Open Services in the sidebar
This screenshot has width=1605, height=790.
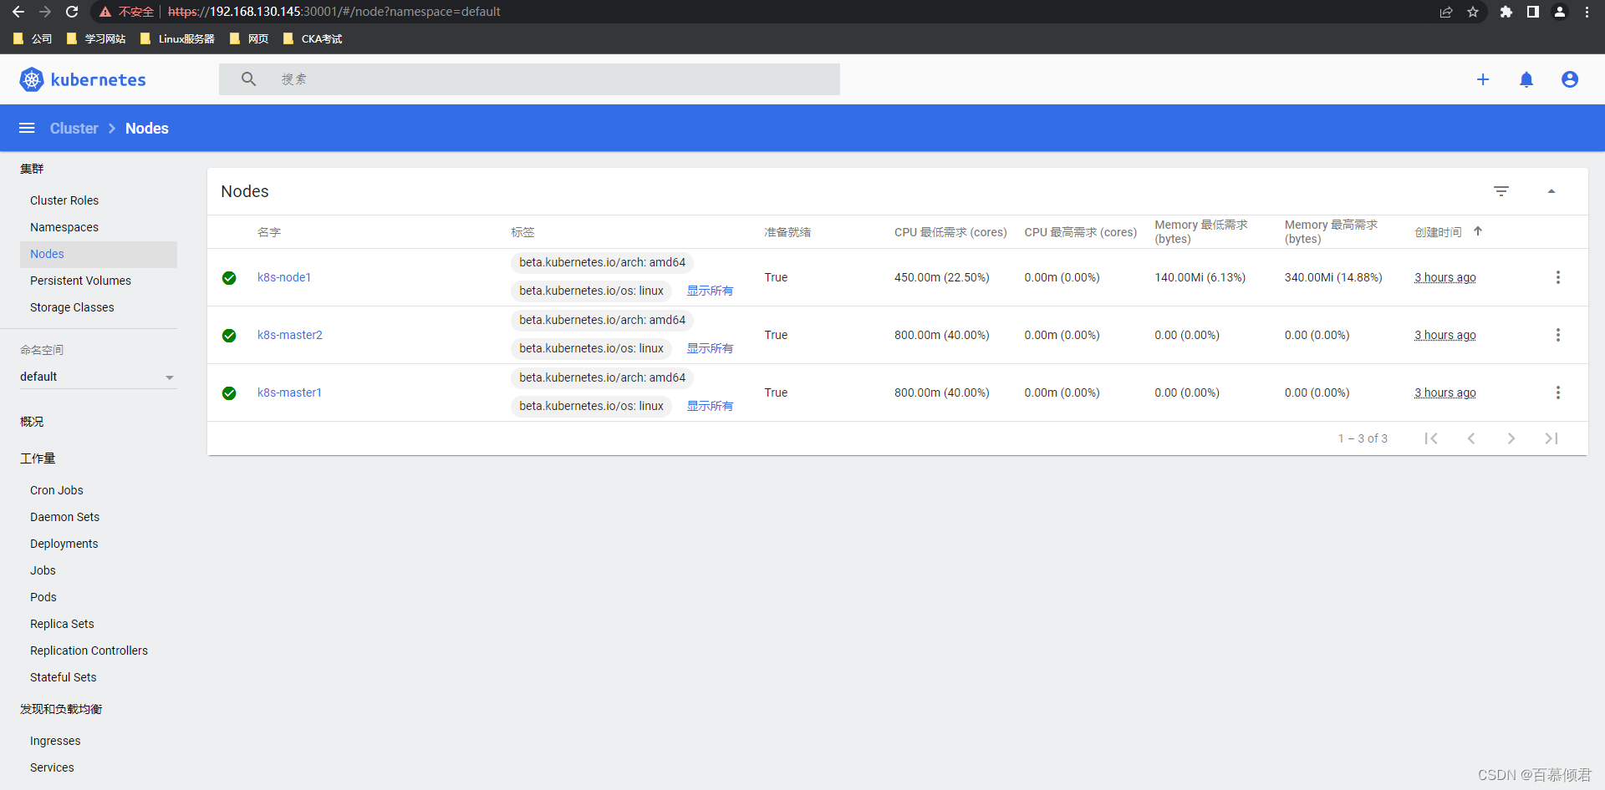pos(52,767)
